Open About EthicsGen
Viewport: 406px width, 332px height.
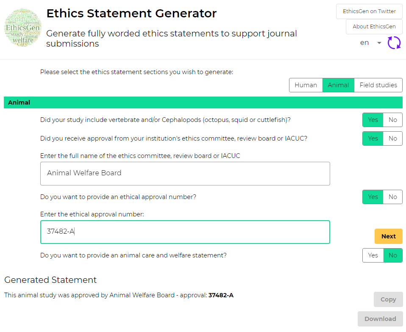click(374, 27)
